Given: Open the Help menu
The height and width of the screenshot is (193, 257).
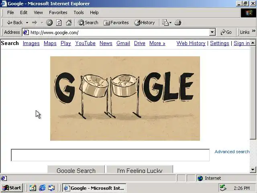Looking at the screenshot, I should tap(94, 12).
